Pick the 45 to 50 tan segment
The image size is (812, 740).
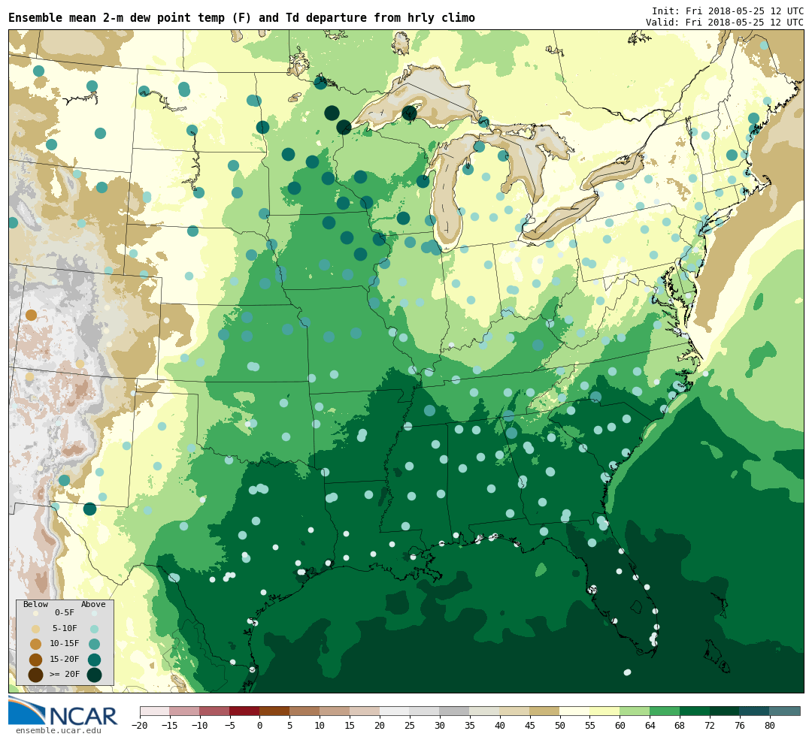tap(545, 711)
